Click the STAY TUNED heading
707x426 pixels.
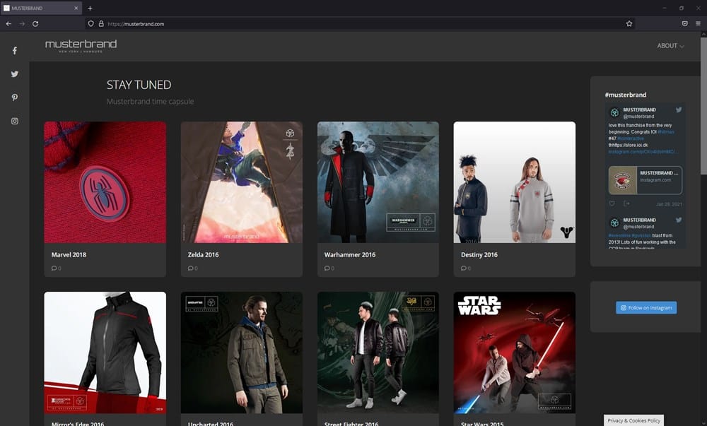tap(139, 85)
